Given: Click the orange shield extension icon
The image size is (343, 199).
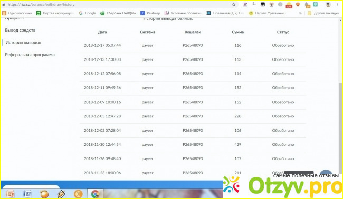Looking at the screenshot, I should (298, 4).
